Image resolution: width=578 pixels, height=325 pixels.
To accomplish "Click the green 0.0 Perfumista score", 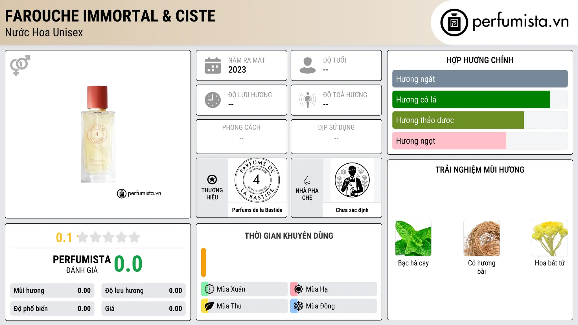I will 128,264.
